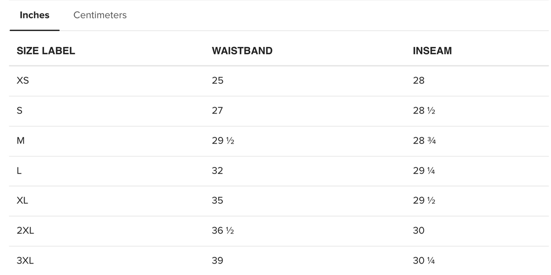Click the 29 ½ waistband value
551x275 pixels.
pos(223,140)
